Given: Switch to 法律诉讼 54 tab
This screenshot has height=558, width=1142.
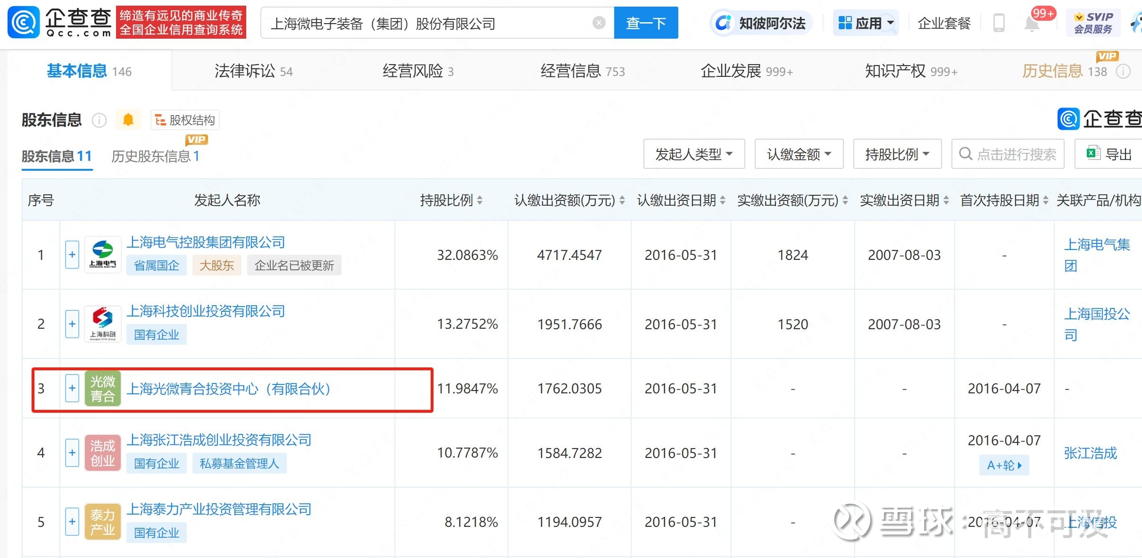Looking at the screenshot, I should point(253,71).
